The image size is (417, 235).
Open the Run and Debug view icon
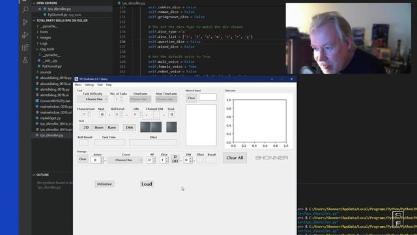pos(25,35)
